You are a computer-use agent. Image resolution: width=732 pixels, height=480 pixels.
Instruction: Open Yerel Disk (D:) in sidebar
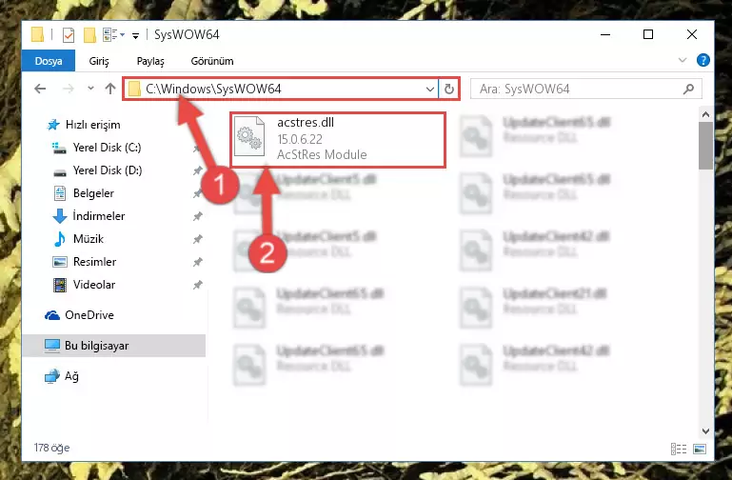point(108,170)
